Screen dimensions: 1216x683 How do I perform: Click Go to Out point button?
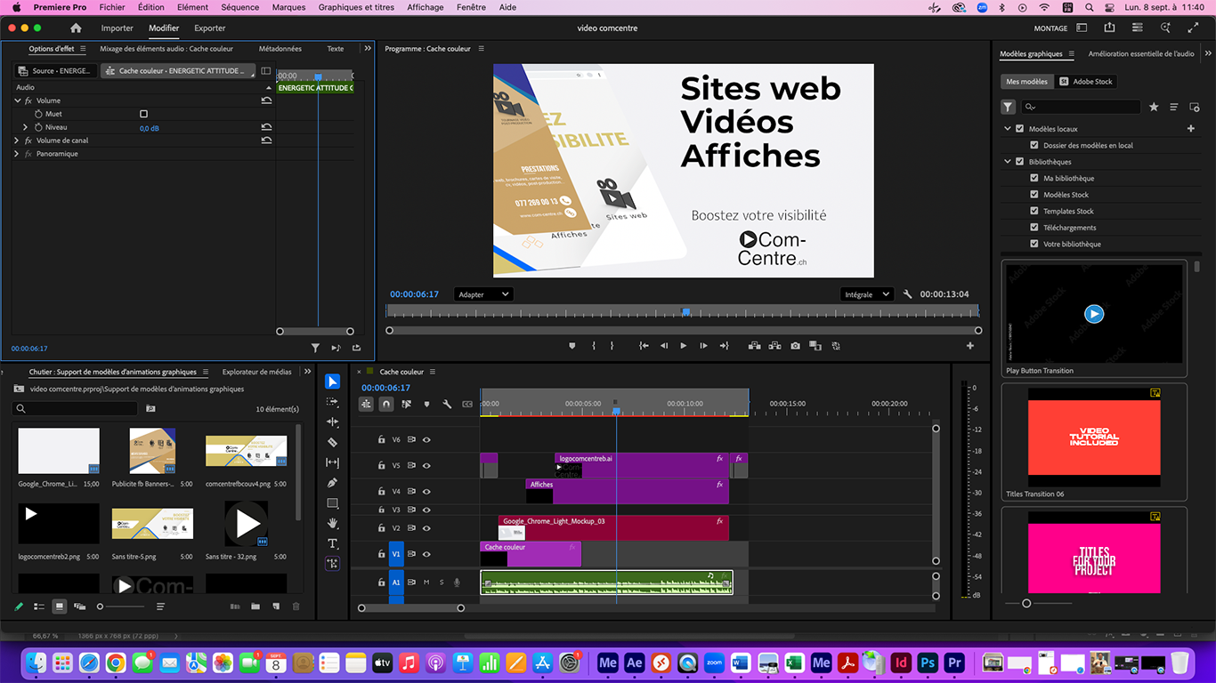724,346
